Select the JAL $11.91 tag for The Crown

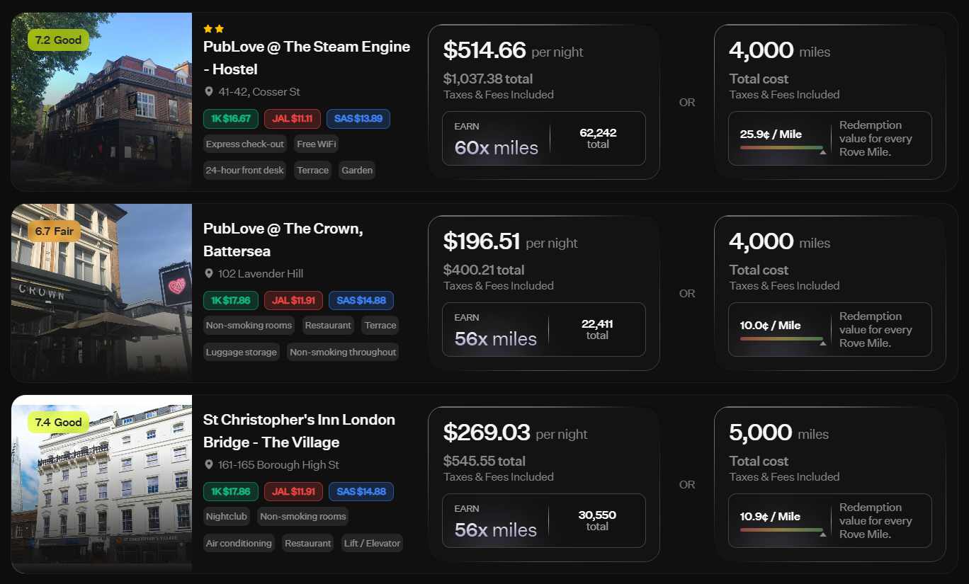coord(293,300)
